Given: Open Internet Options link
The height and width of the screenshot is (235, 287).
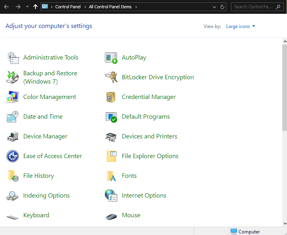Looking at the screenshot, I should pyautogui.click(x=144, y=196).
